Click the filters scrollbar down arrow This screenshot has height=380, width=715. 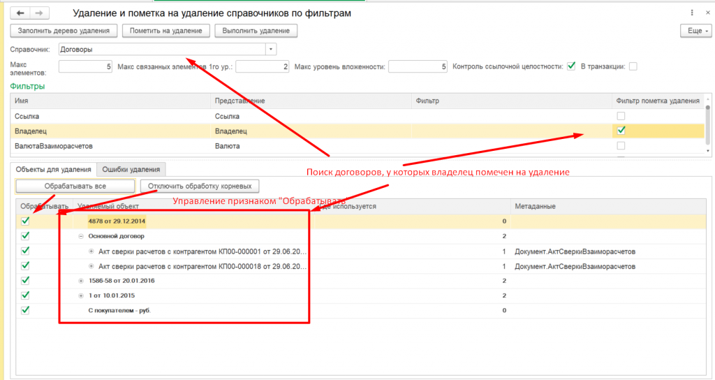pos(708,151)
